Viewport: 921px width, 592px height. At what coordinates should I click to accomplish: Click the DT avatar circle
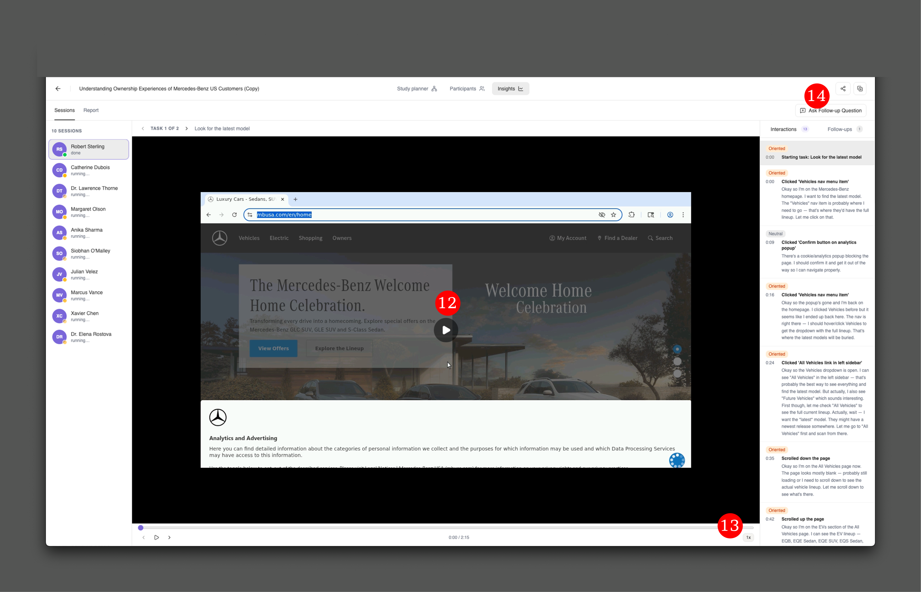[x=59, y=191]
